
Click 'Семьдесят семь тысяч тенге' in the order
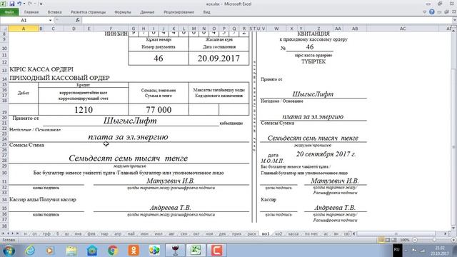(129, 158)
